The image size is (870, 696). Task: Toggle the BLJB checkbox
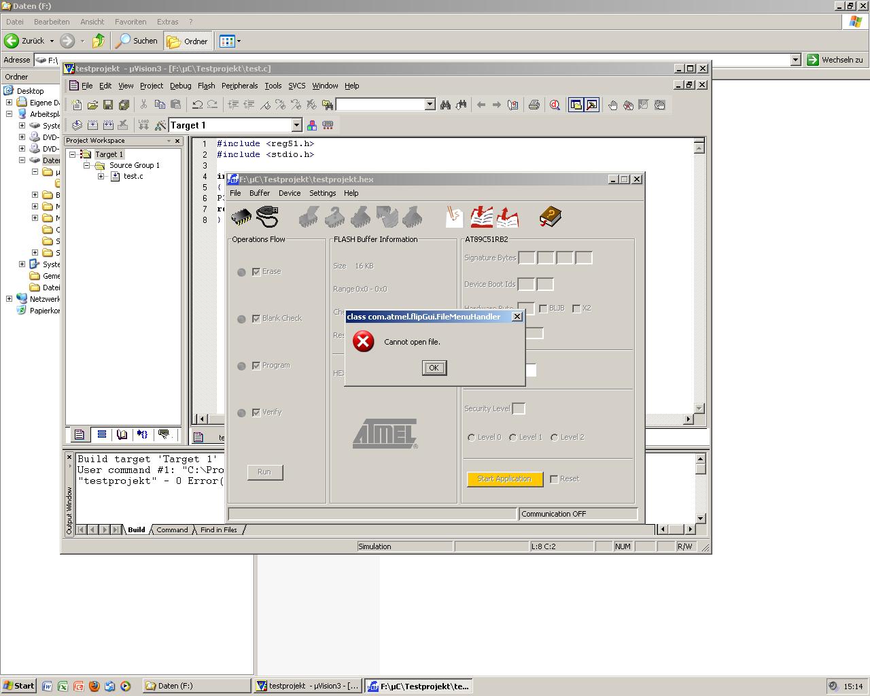pos(543,309)
